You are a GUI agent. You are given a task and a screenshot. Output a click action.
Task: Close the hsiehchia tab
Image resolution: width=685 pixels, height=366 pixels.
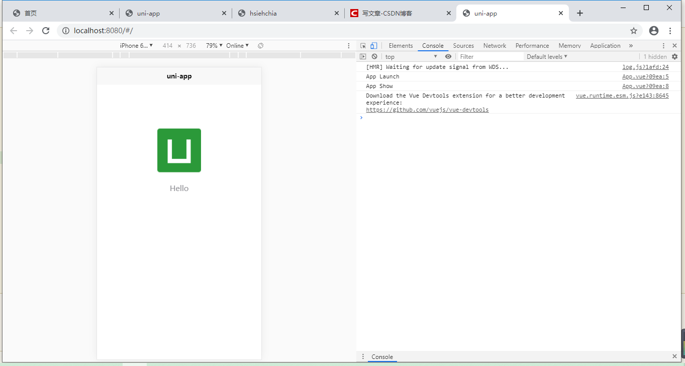(337, 14)
